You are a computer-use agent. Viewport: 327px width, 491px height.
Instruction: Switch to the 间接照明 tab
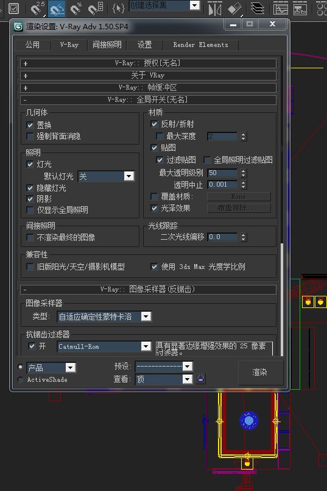pyautogui.click(x=107, y=45)
